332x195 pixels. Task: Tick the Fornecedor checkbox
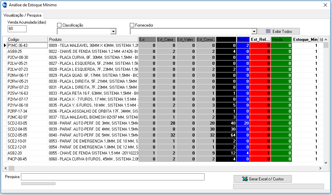click(x=132, y=25)
